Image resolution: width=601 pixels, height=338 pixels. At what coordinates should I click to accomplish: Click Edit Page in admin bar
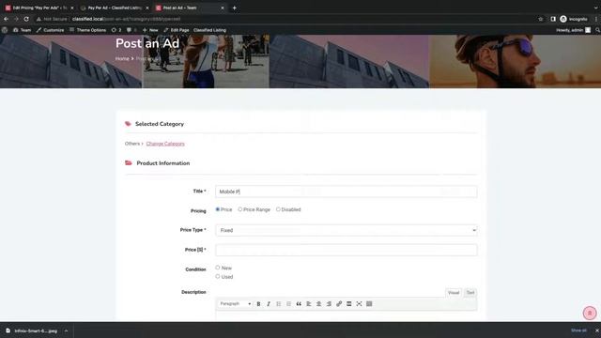(x=177, y=30)
